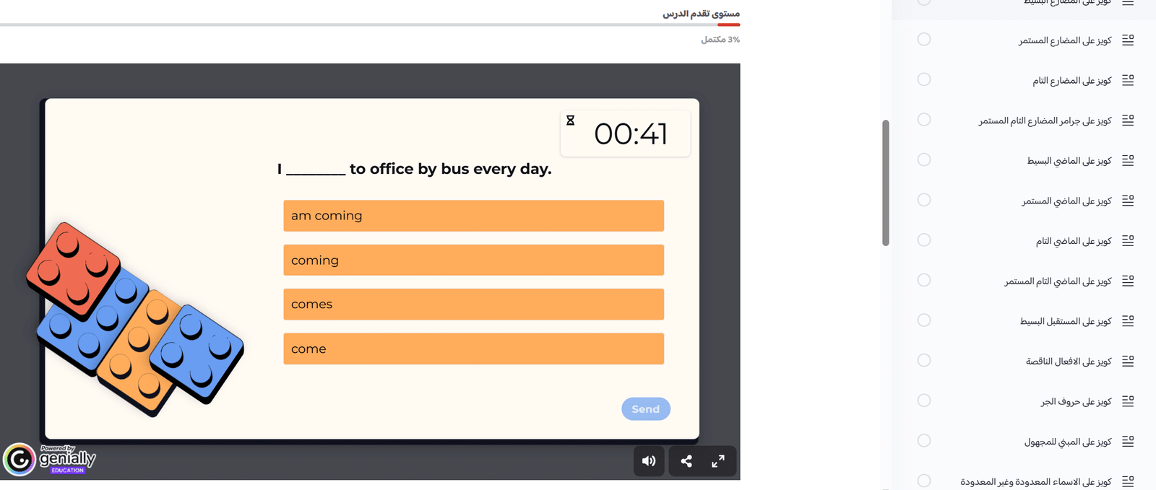This screenshot has height=490, width=1156.
Task: Open كويز على الافعال الناقصة lesson
Action: (x=1068, y=361)
